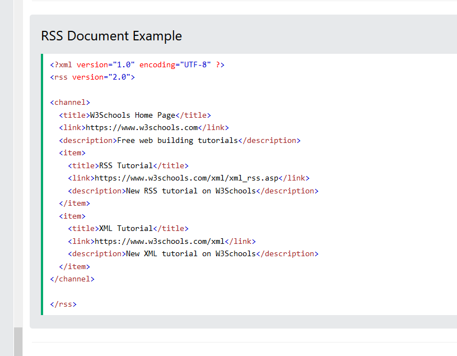Click the title line "XML Tutorial"
The height and width of the screenshot is (356, 457).
click(x=128, y=229)
